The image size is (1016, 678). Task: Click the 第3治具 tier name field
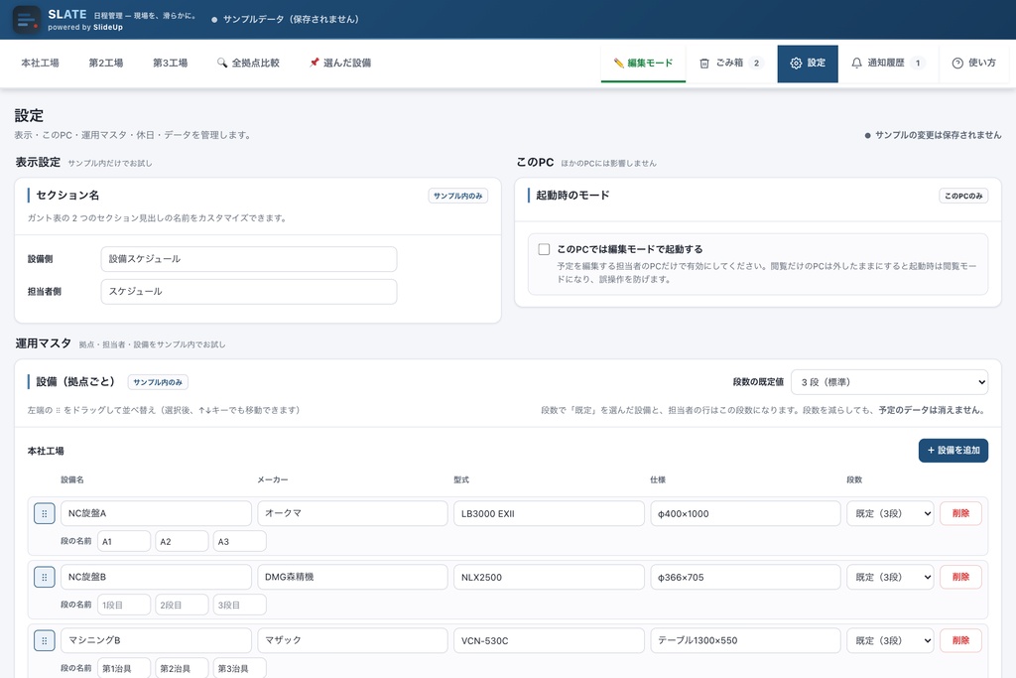pos(240,668)
